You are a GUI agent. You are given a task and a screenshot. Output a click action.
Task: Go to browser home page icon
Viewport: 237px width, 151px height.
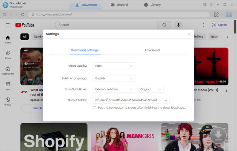(x=4, y=15)
